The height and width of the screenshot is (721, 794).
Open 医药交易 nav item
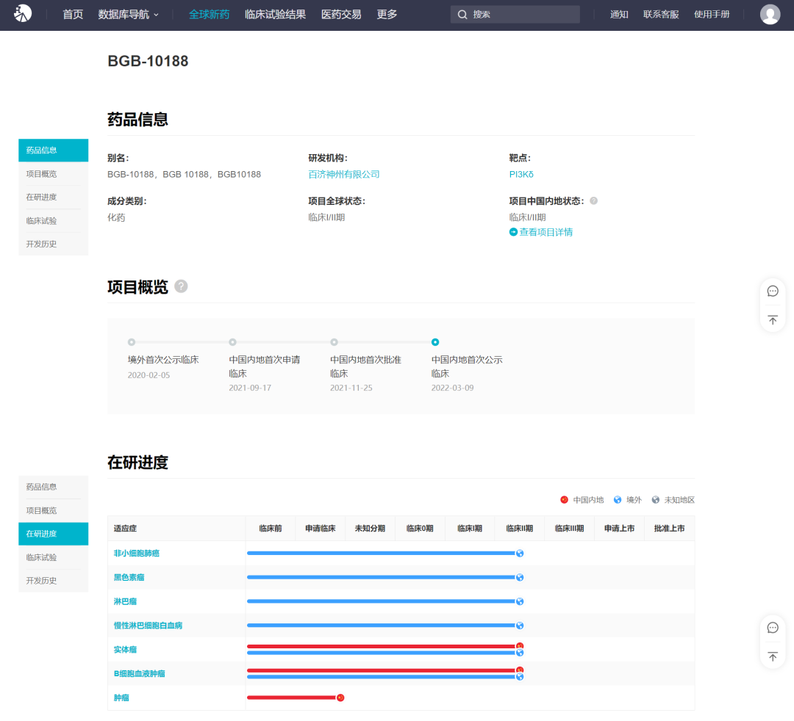341,14
